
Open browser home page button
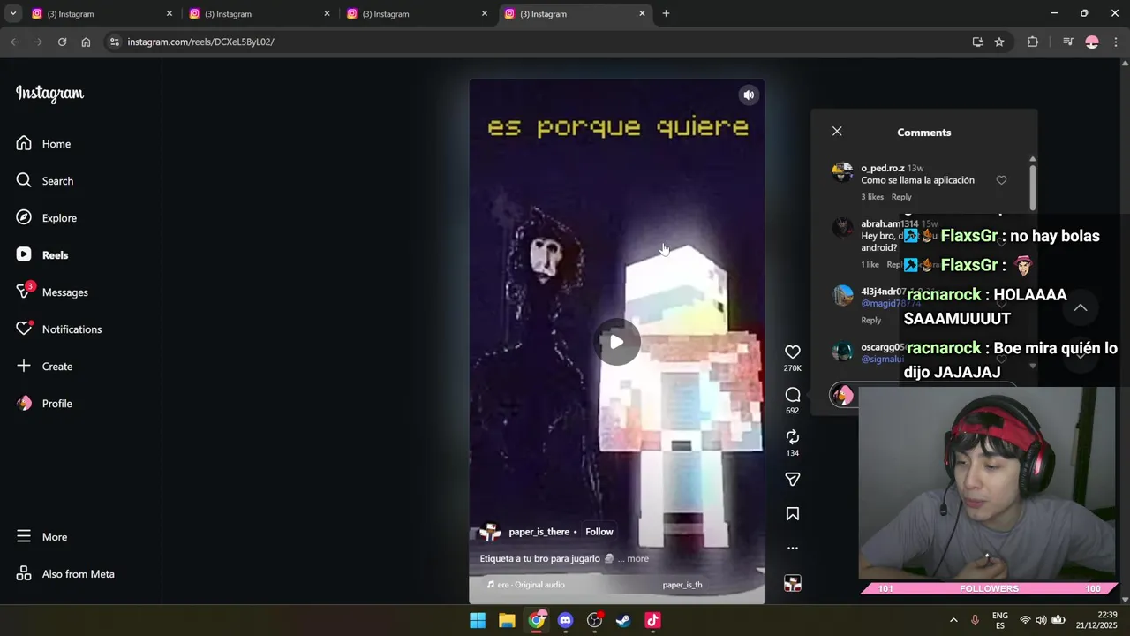[x=86, y=42]
